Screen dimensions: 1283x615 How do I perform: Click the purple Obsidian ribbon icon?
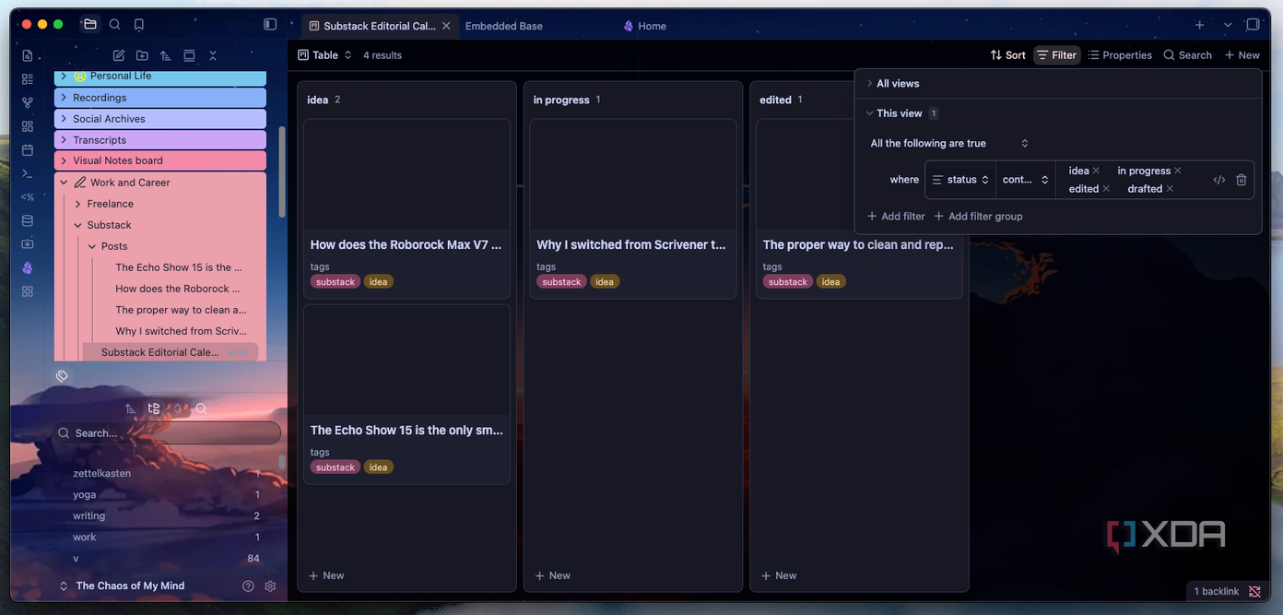28,267
